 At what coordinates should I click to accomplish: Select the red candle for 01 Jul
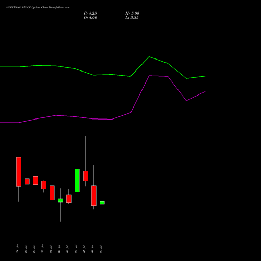[52, 193]
